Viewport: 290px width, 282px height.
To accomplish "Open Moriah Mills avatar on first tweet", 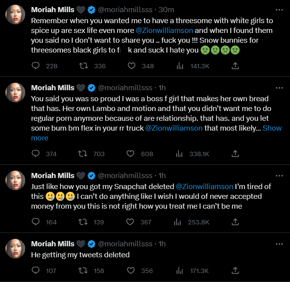I will click(x=15, y=16).
